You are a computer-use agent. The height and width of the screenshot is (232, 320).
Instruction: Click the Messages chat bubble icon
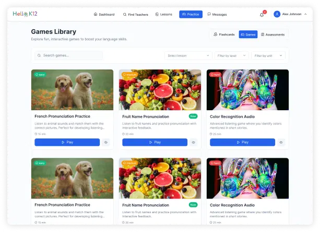209,14
